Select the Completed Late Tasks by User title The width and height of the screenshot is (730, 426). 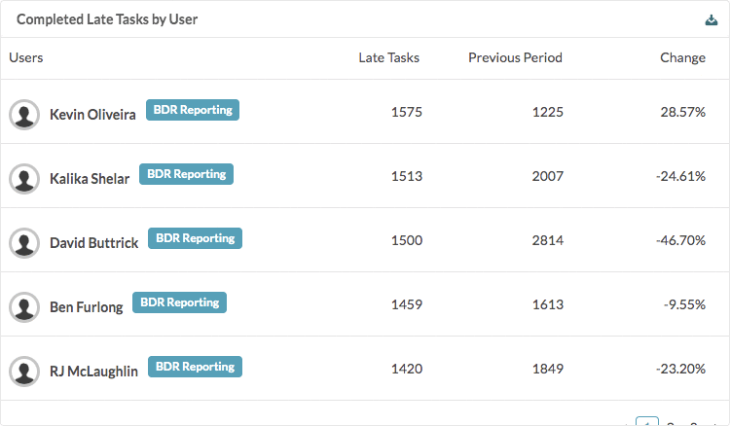click(x=107, y=19)
